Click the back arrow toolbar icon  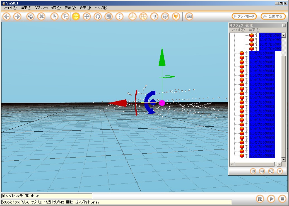[7, 16]
